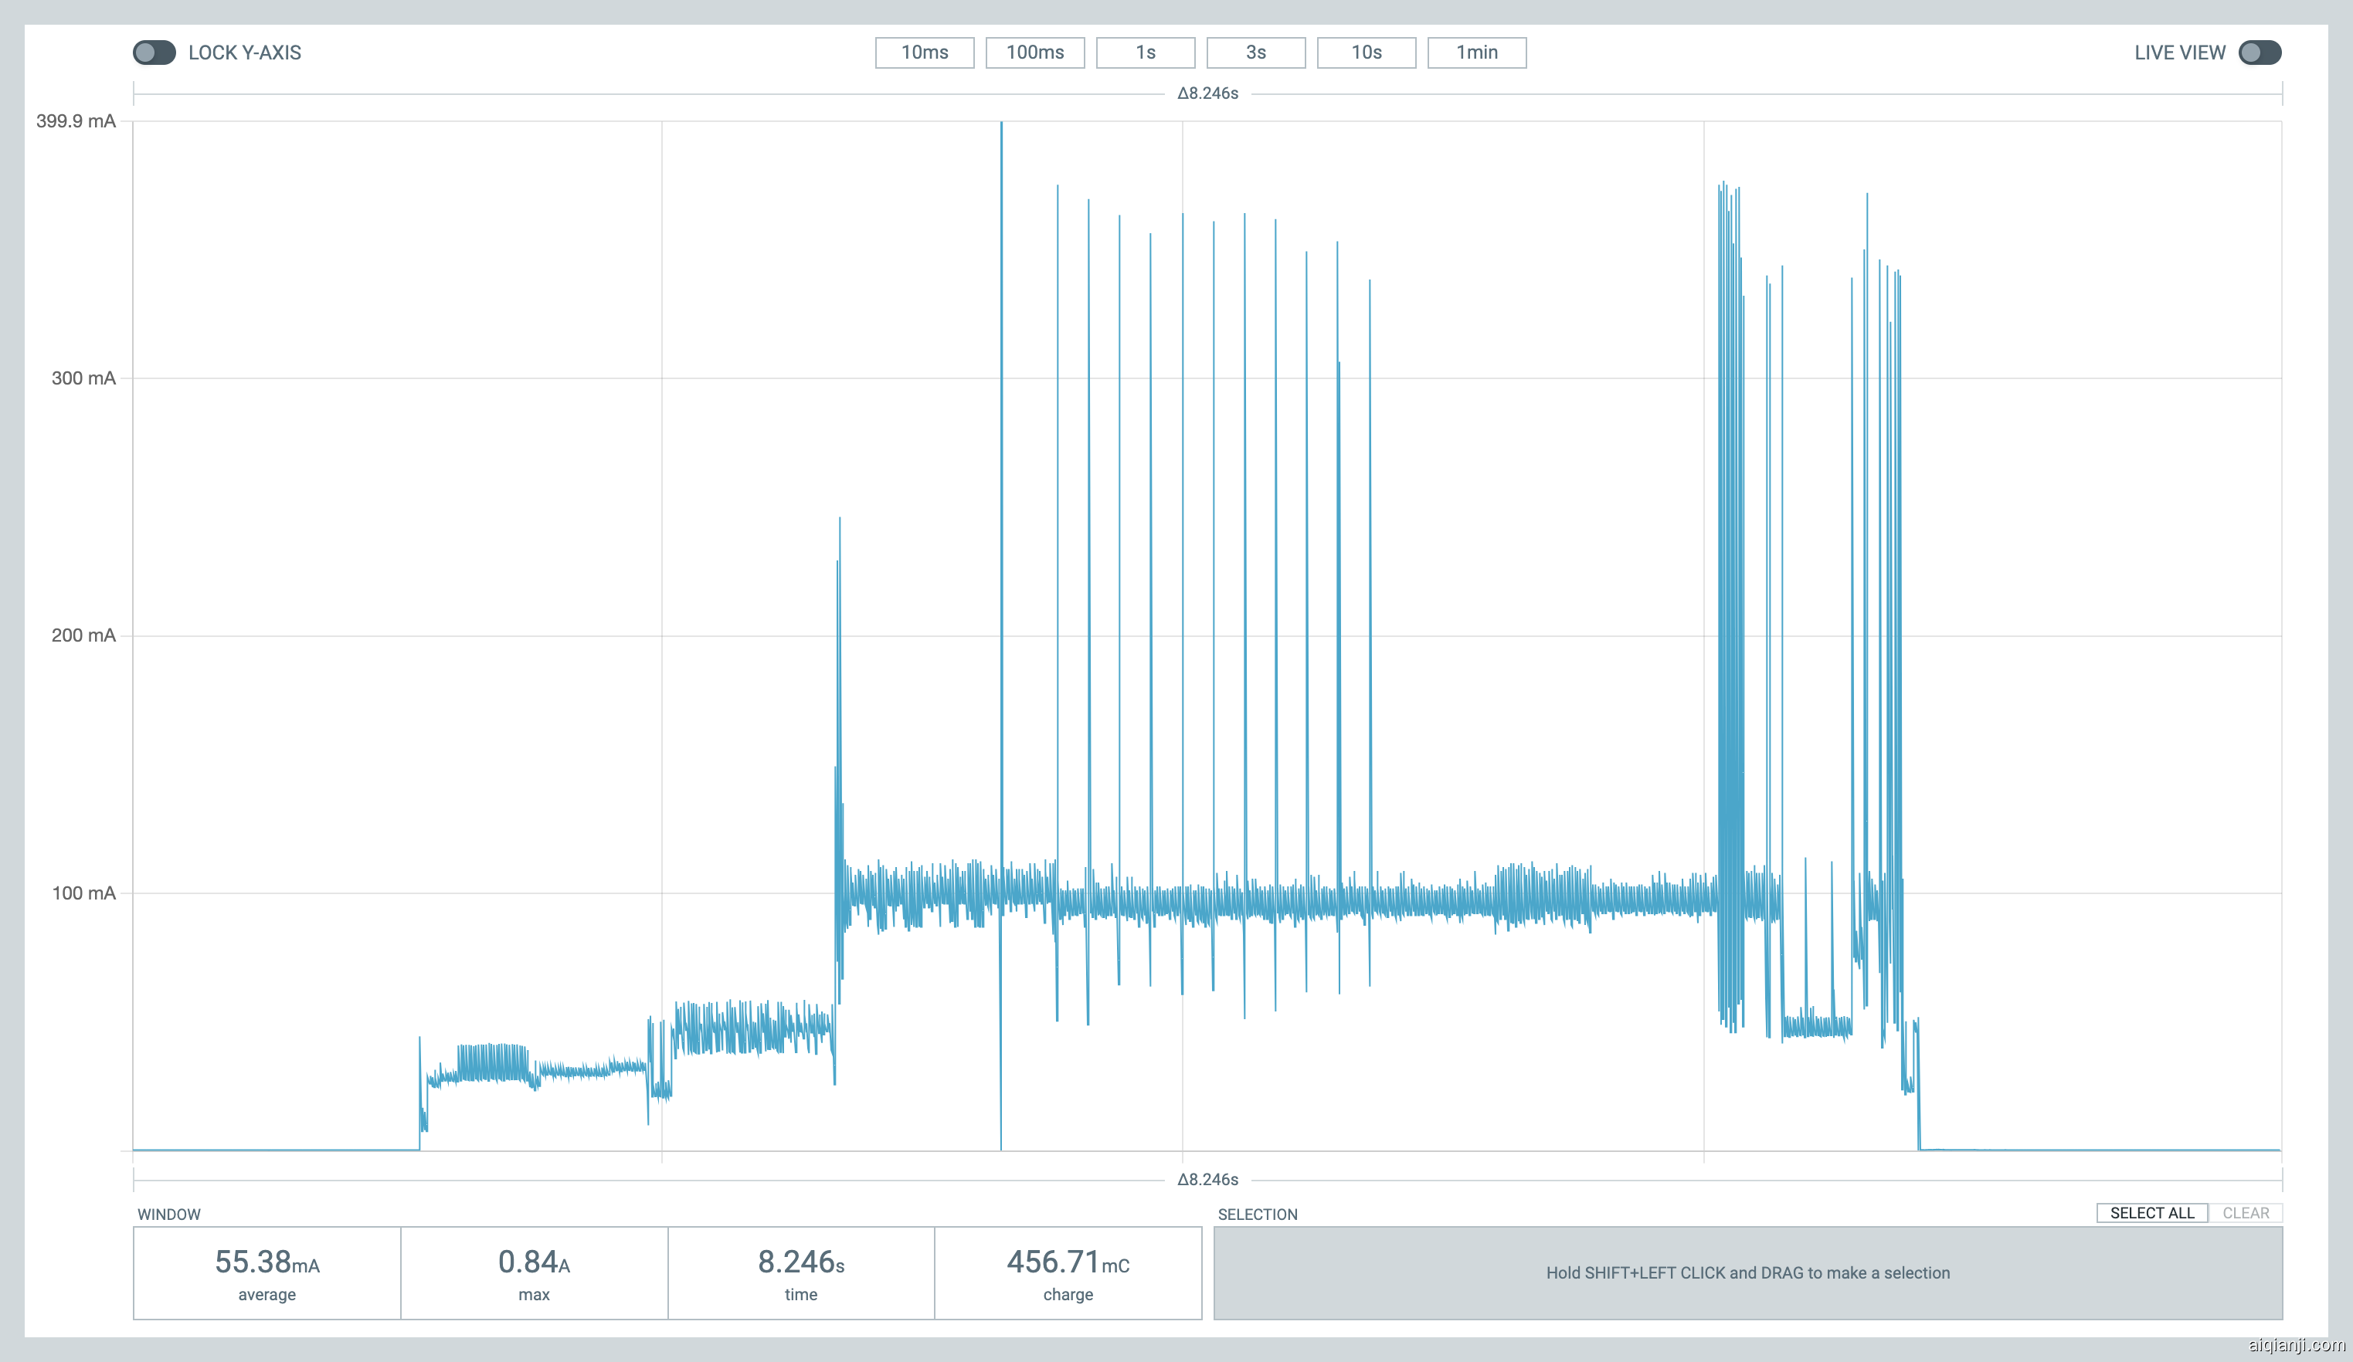Click the WINDOW section heading
Screen dimensions: 2353x1362
click(x=170, y=1215)
